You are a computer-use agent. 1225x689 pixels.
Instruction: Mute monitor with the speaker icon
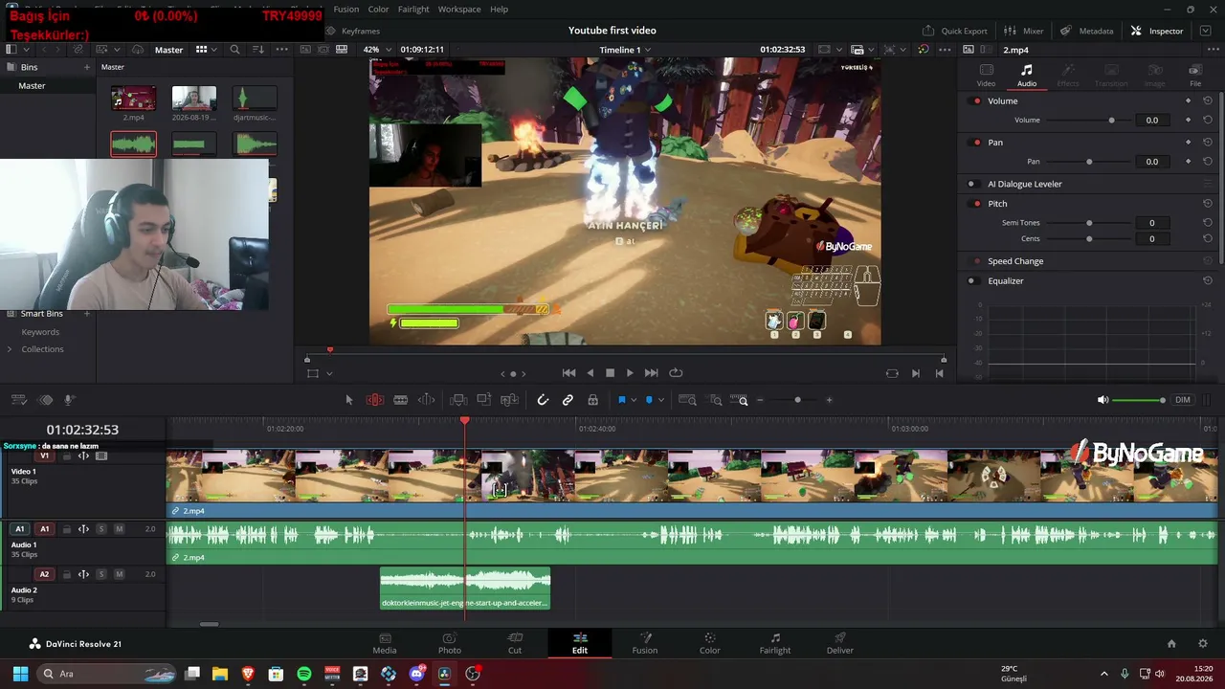1102,400
